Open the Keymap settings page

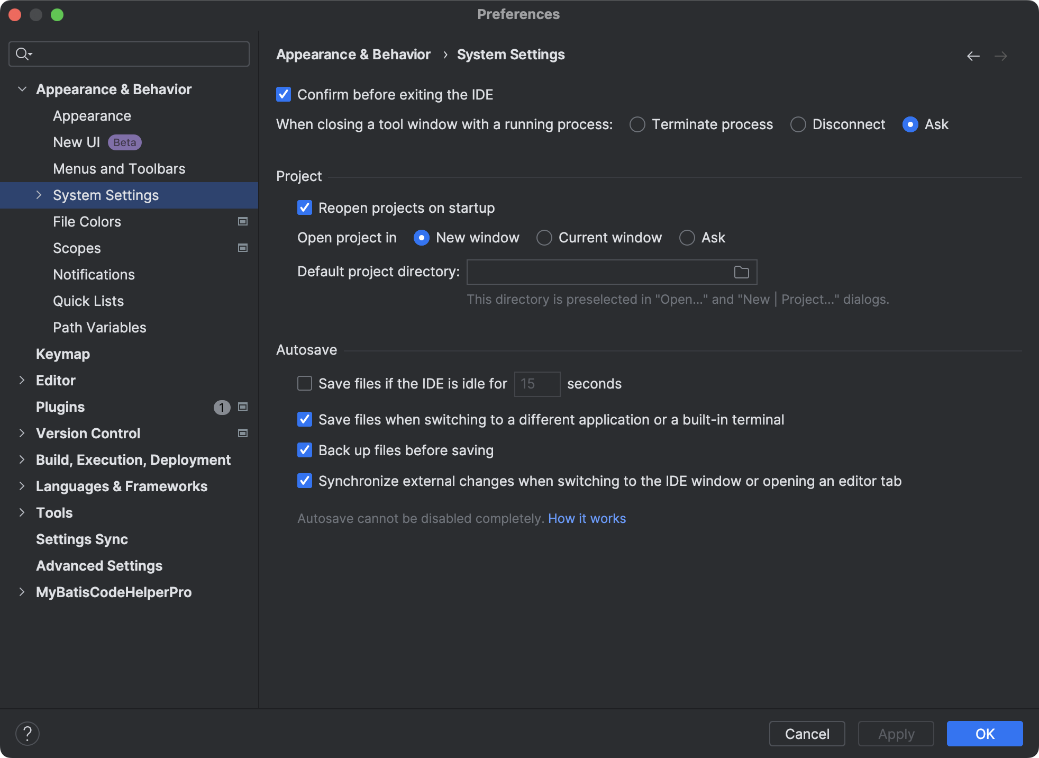[63, 354]
